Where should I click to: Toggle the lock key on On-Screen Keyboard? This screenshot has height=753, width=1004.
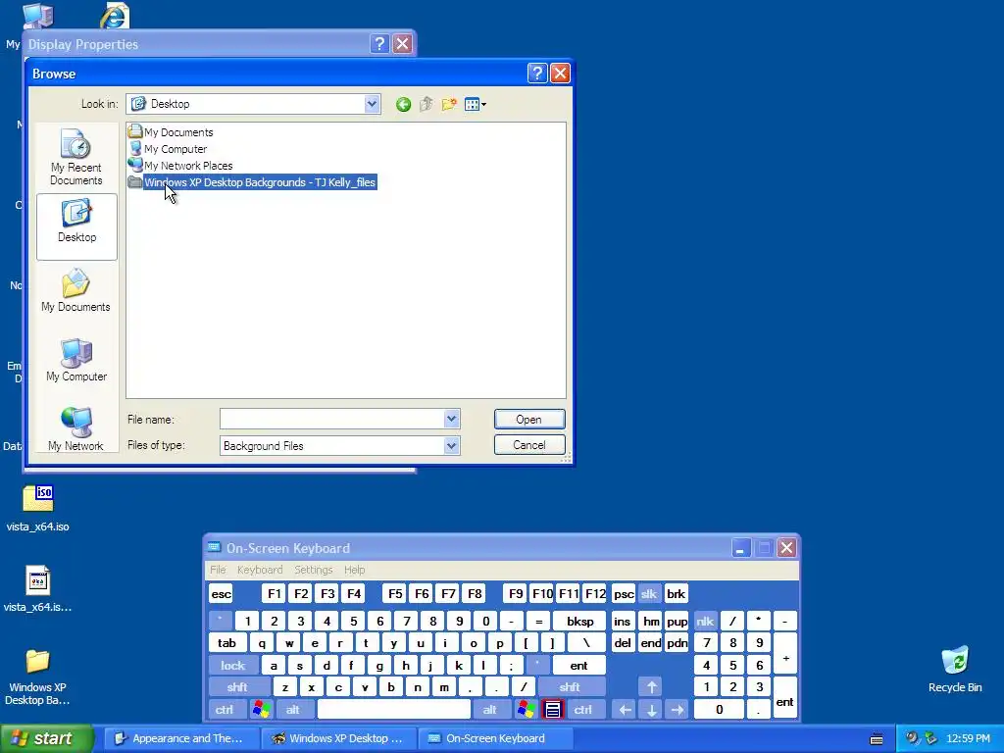tap(233, 666)
